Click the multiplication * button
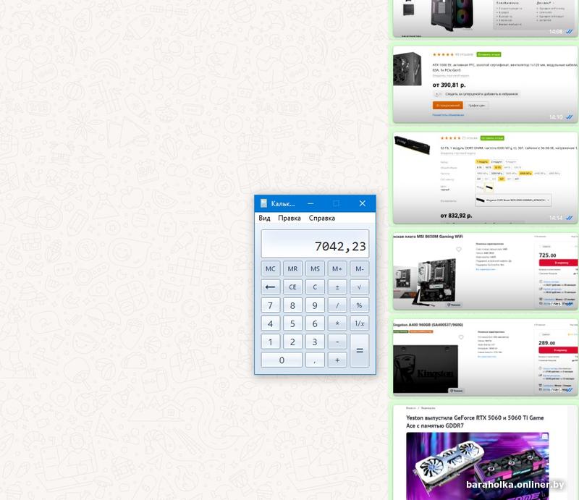 tap(337, 323)
